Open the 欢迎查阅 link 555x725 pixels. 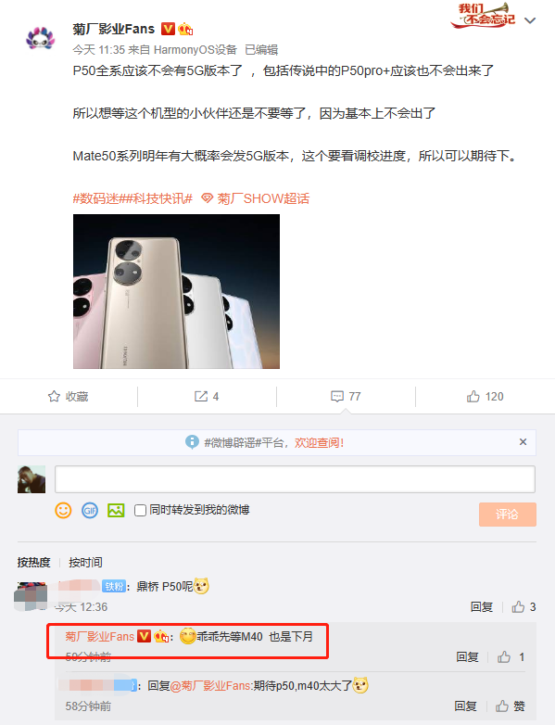[319, 442]
